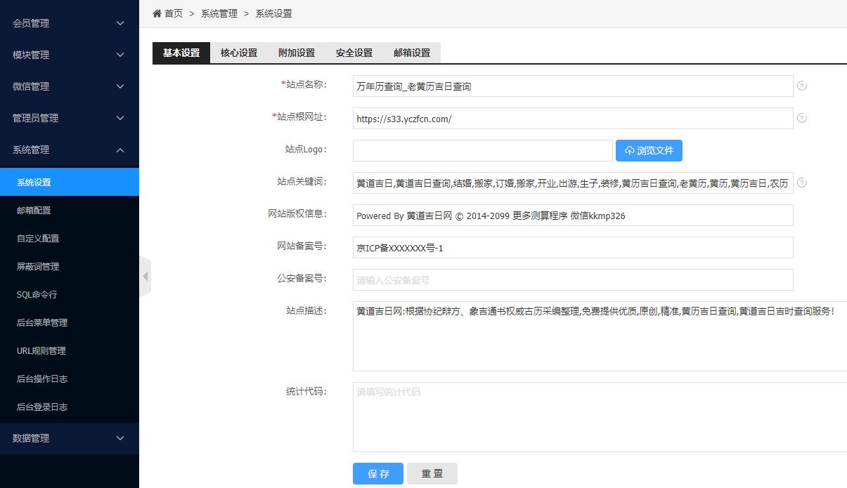The image size is (847, 488).
Task: Click the home icon in breadcrumb
Action: tap(157, 13)
